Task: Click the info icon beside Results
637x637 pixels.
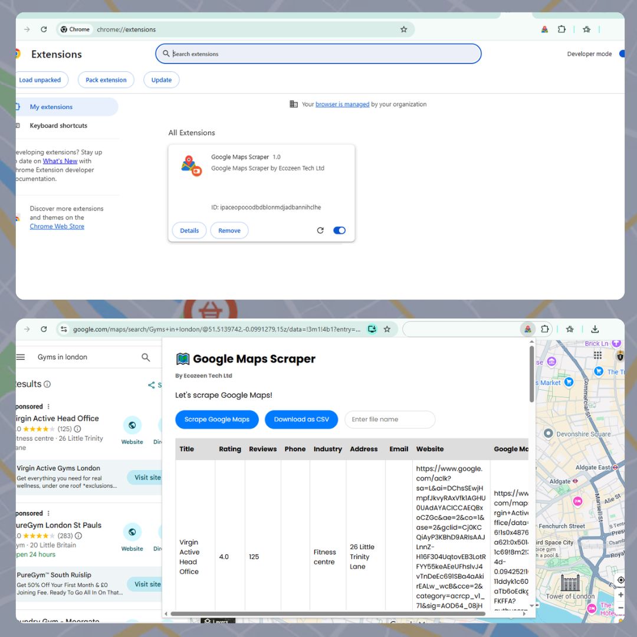Action: (47, 384)
